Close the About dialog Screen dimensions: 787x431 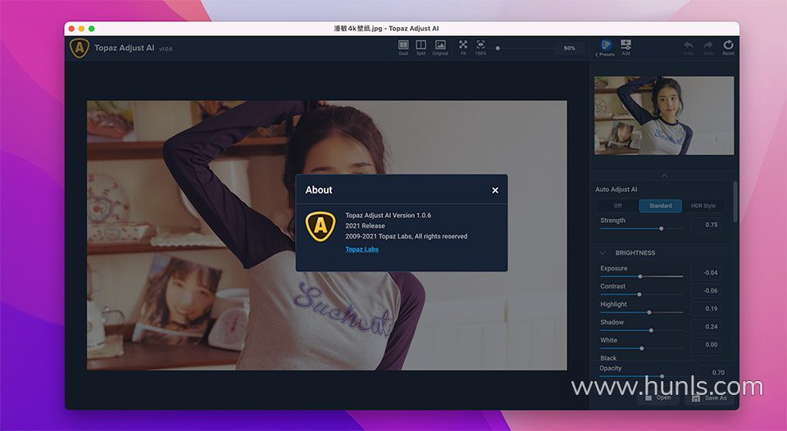[x=495, y=190]
